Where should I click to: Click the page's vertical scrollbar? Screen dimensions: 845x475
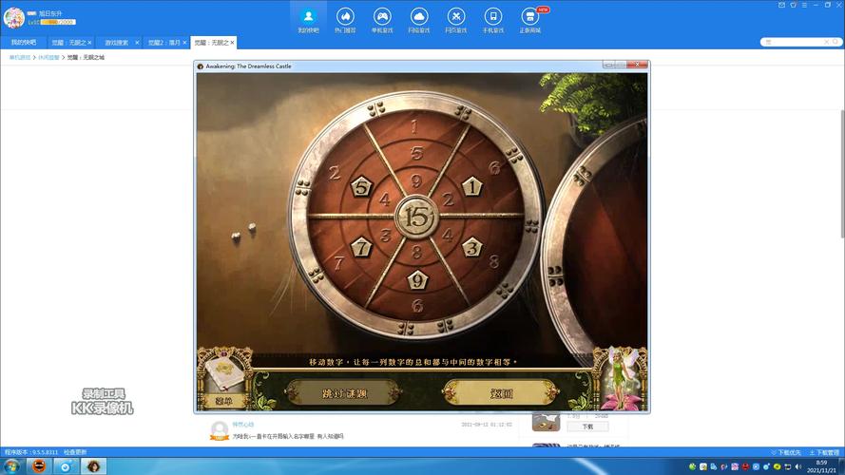coord(842,174)
